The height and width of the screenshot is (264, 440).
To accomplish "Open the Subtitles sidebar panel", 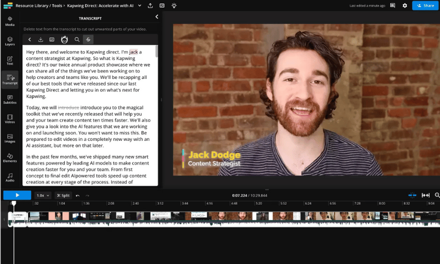I will click(x=10, y=100).
